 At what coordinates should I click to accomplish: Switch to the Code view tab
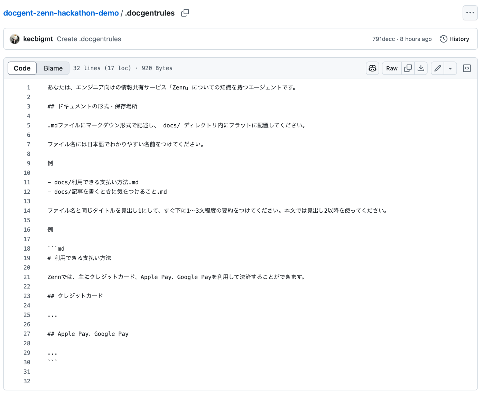pyautogui.click(x=22, y=68)
